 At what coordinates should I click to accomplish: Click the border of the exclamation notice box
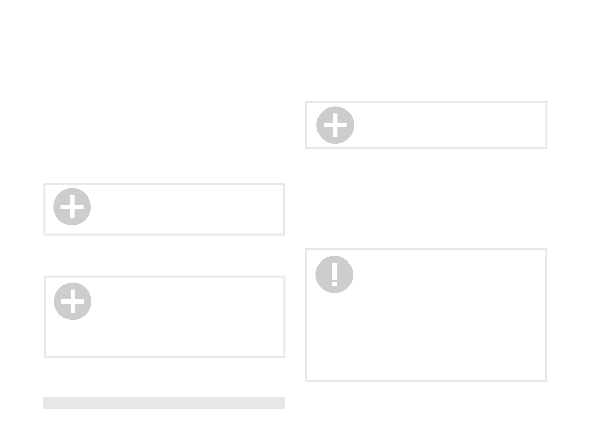[426, 249]
